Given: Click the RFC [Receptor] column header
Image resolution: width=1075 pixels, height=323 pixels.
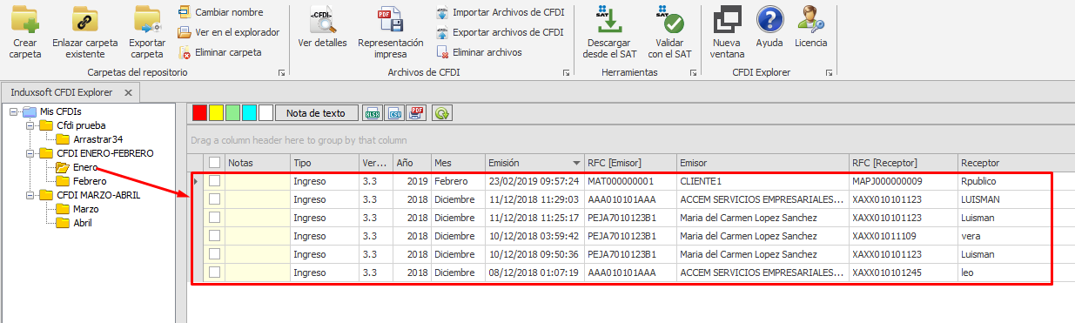Looking at the screenshot, I should (x=903, y=163).
